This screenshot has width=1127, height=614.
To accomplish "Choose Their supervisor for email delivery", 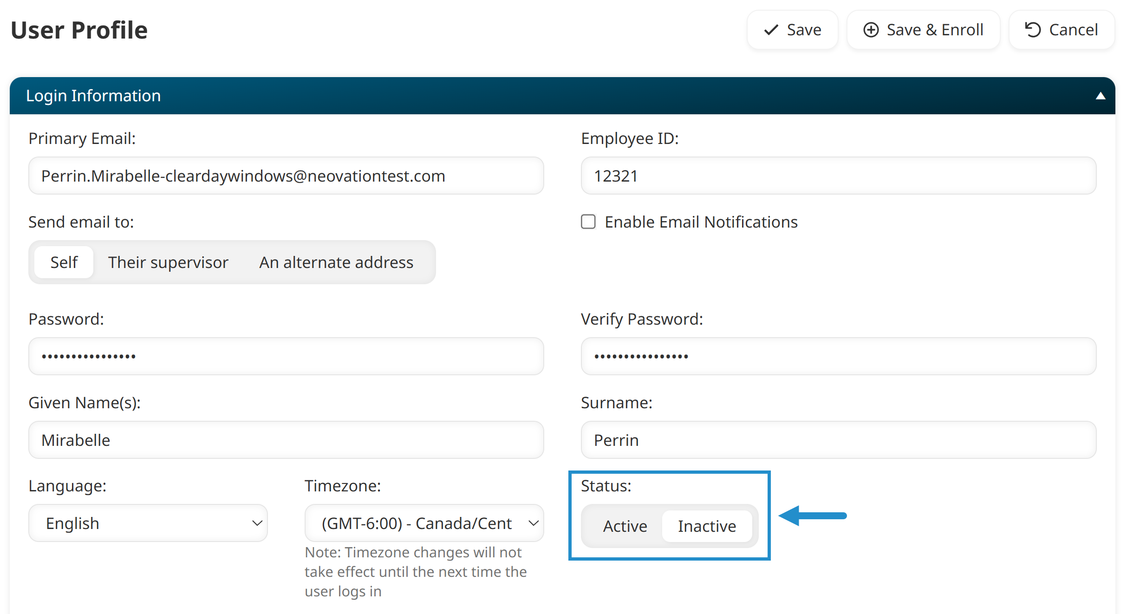I will point(168,262).
